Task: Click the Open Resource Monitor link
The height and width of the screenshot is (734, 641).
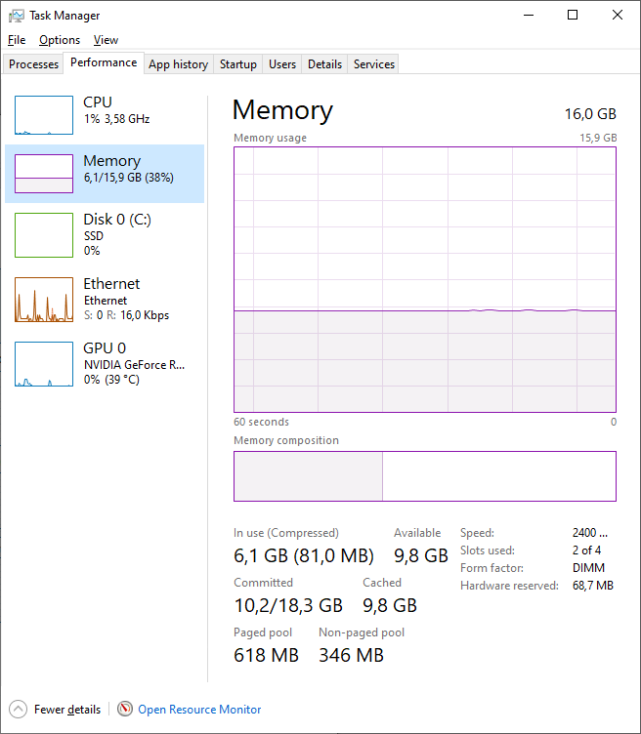Action: (199, 710)
